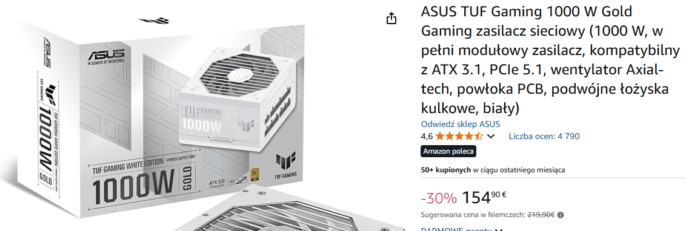Expand the DARMOWE zwroty chevron
The width and height of the screenshot is (686, 231).
[x=498, y=230]
